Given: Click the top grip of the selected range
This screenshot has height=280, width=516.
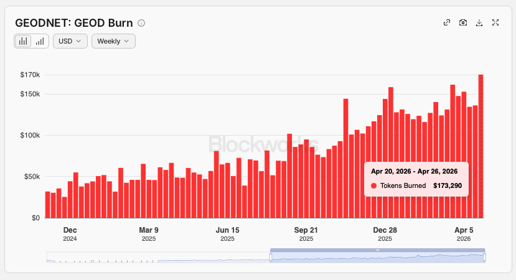Looking at the screenshot, I should pyautogui.click(x=377, y=250).
